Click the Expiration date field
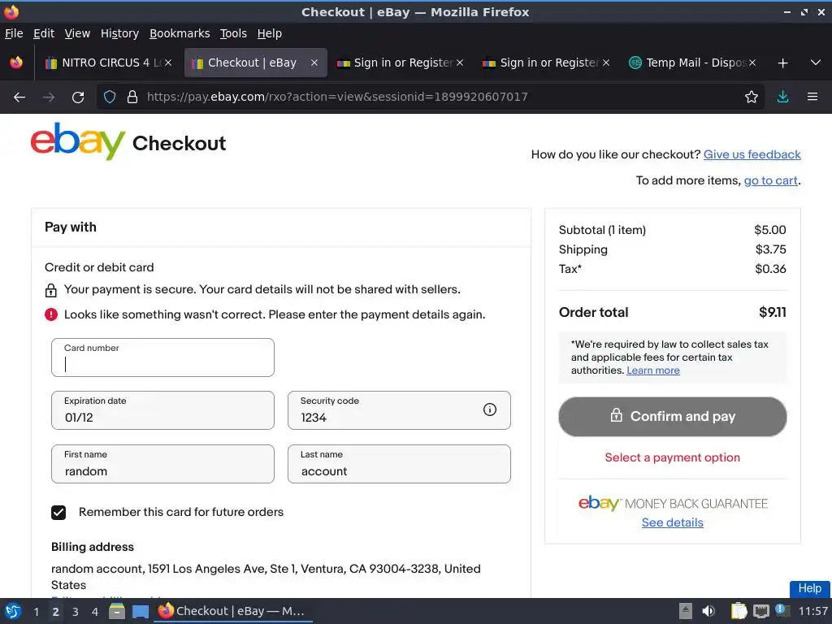 [162, 410]
